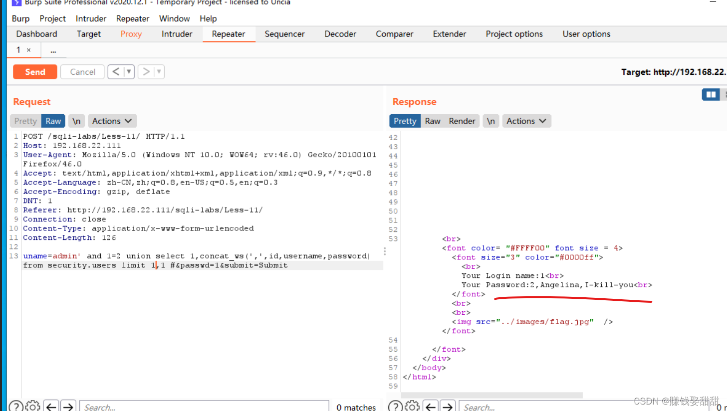Click the Burp Suite app logo icon
This screenshot has height=411, width=727.
[16, 2]
